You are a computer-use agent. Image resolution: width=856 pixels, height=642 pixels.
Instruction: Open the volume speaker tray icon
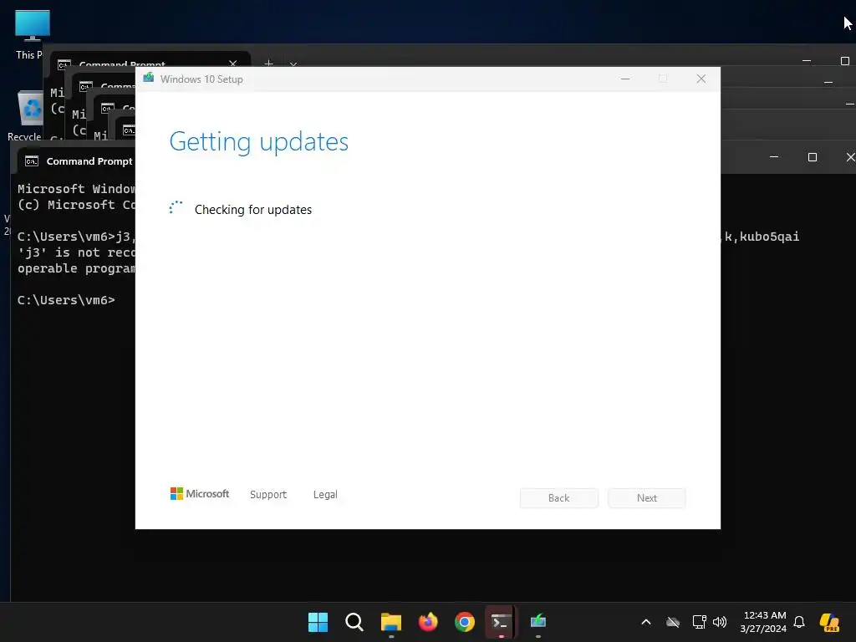720,622
